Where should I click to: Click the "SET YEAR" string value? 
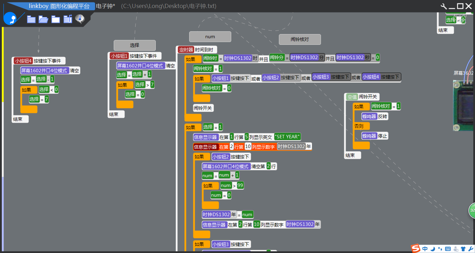point(288,137)
